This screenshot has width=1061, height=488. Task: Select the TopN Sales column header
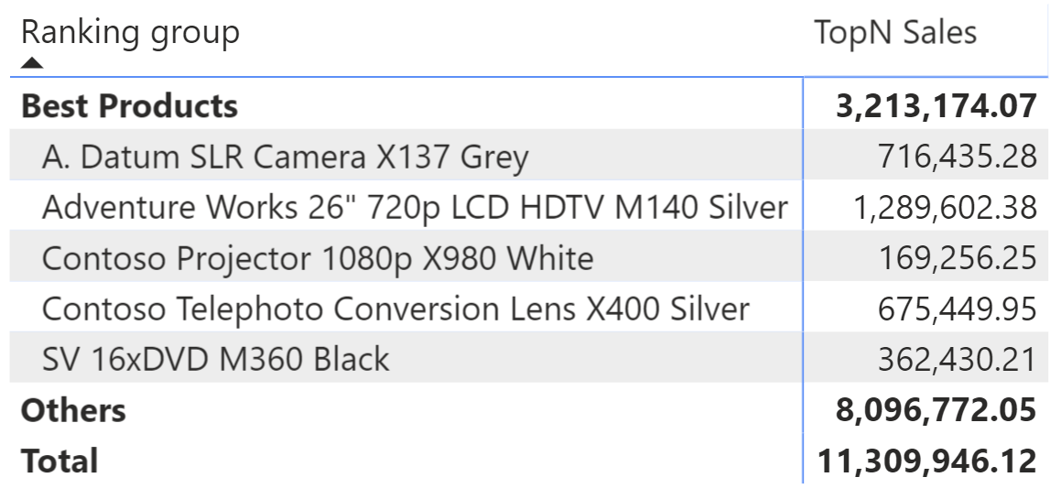[895, 32]
